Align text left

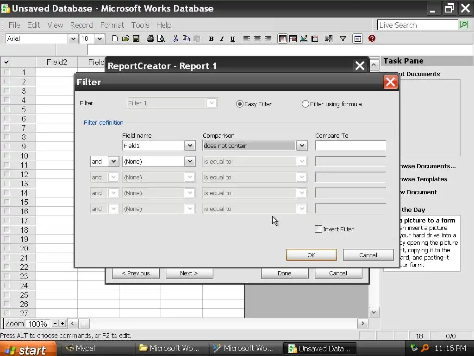coord(246,39)
